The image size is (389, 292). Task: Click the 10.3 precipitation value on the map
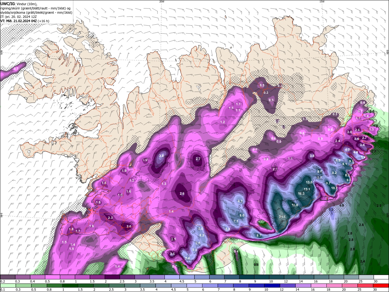(x=301, y=193)
